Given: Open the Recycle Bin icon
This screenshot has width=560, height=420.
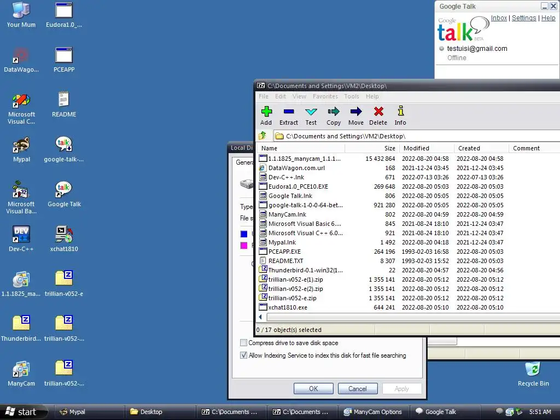Looking at the screenshot, I should pos(533,374).
